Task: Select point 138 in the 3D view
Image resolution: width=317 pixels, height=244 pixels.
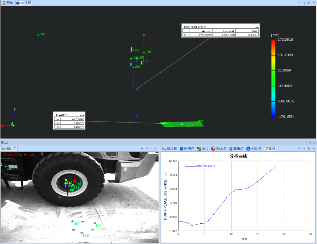Action: click(x=144, y=53)
